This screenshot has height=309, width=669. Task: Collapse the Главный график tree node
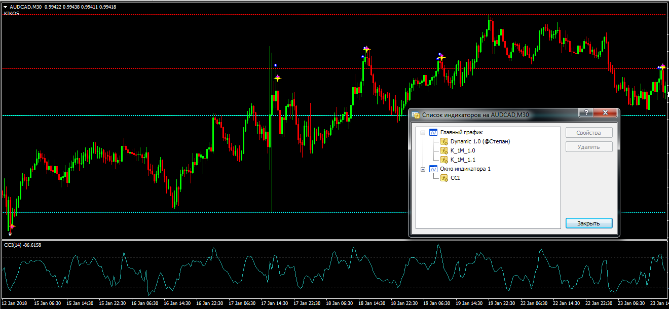423,133
